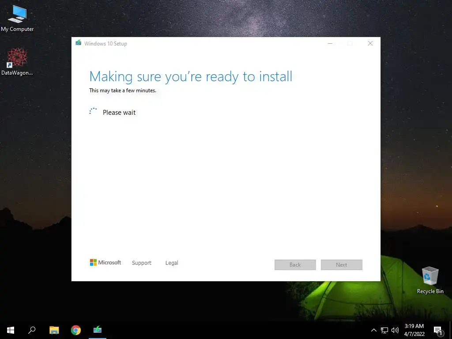Minimize the Windows 10 Setup window
The width and height of the screenshot is (452, 339).
(330, 44)
